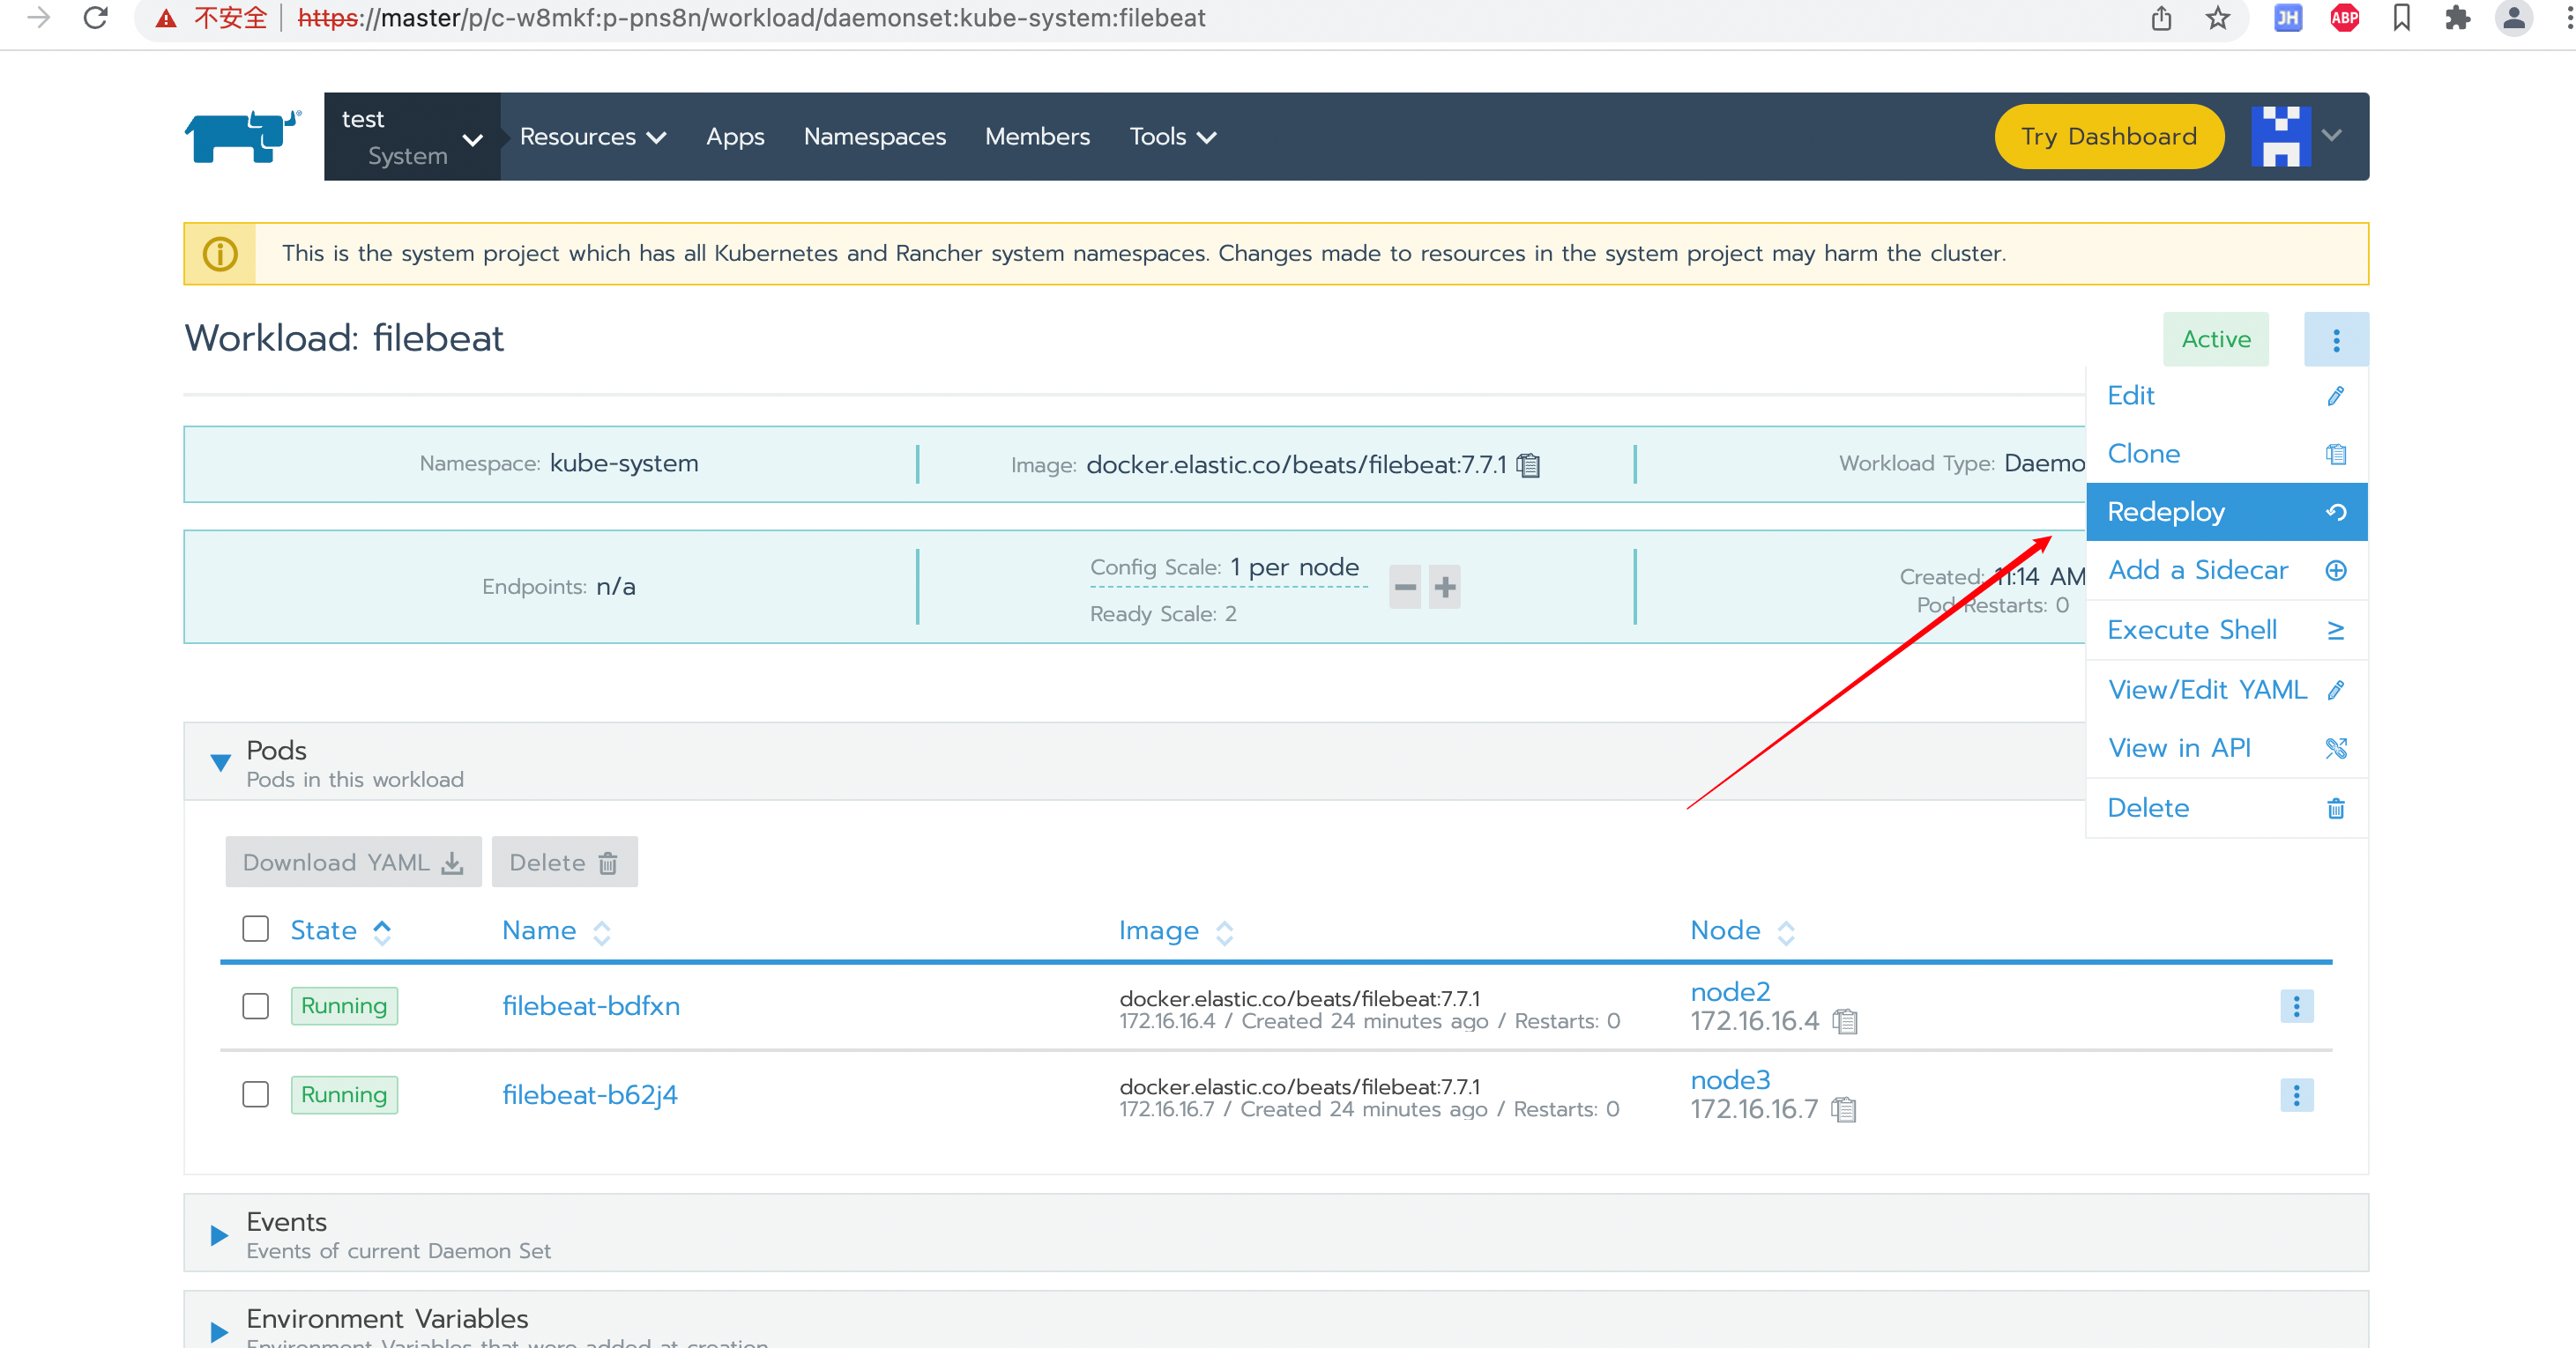The height and width of the screenshot is (1348, 2576).
Task: Click Running badge for filebeat-bdfxn
Action: (x=344, y=1006)
